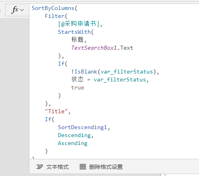
Task: Click TextSearchBox1 control reference
Action: click(94, 48)
